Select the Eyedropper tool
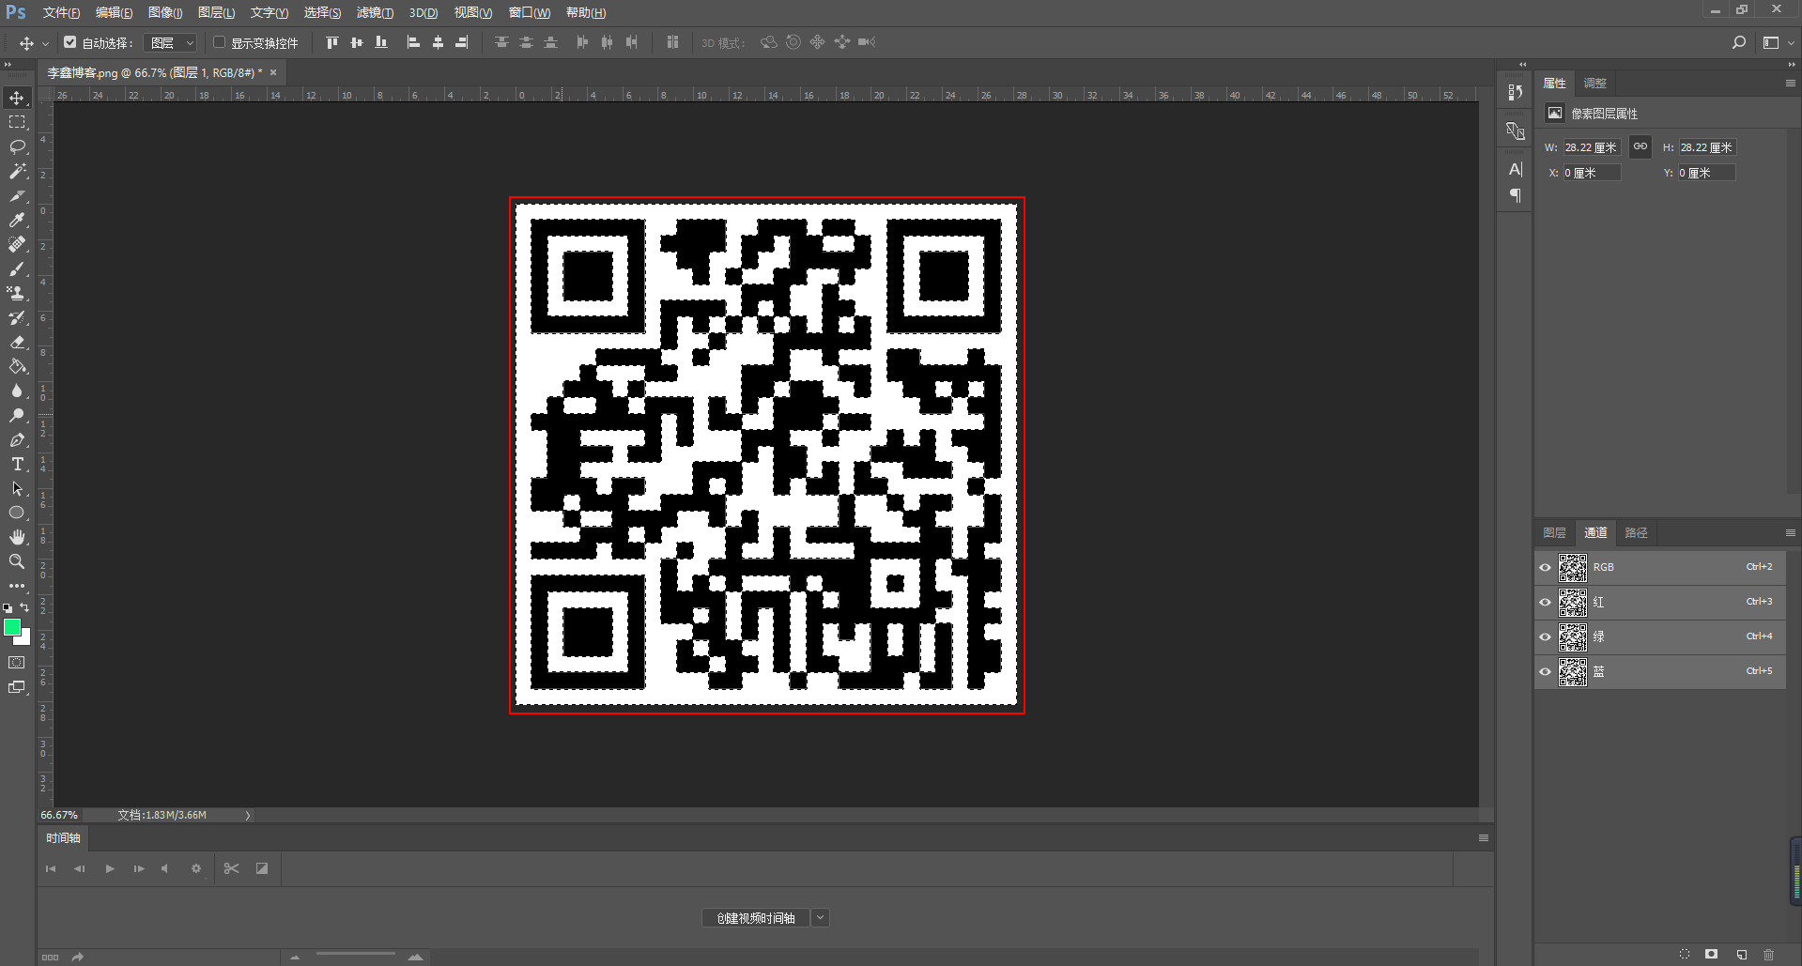The width and height of the screenshot is (1802, 966). pos(17,220)
